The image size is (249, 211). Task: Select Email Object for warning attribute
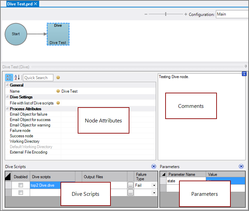click(30, 125)
